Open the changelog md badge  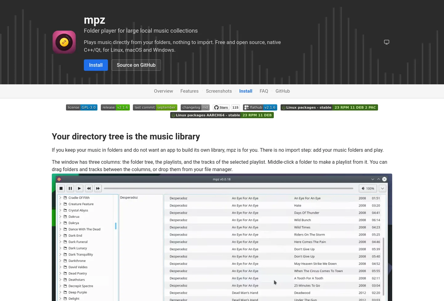(x=195, y=107)
